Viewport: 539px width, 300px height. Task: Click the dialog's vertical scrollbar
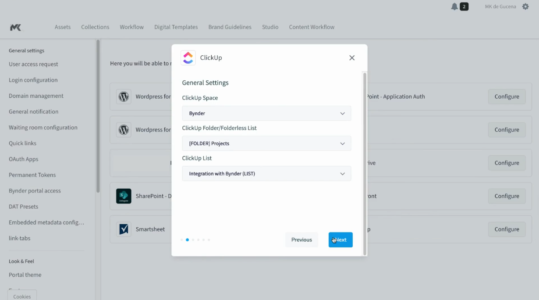[365, 163]
